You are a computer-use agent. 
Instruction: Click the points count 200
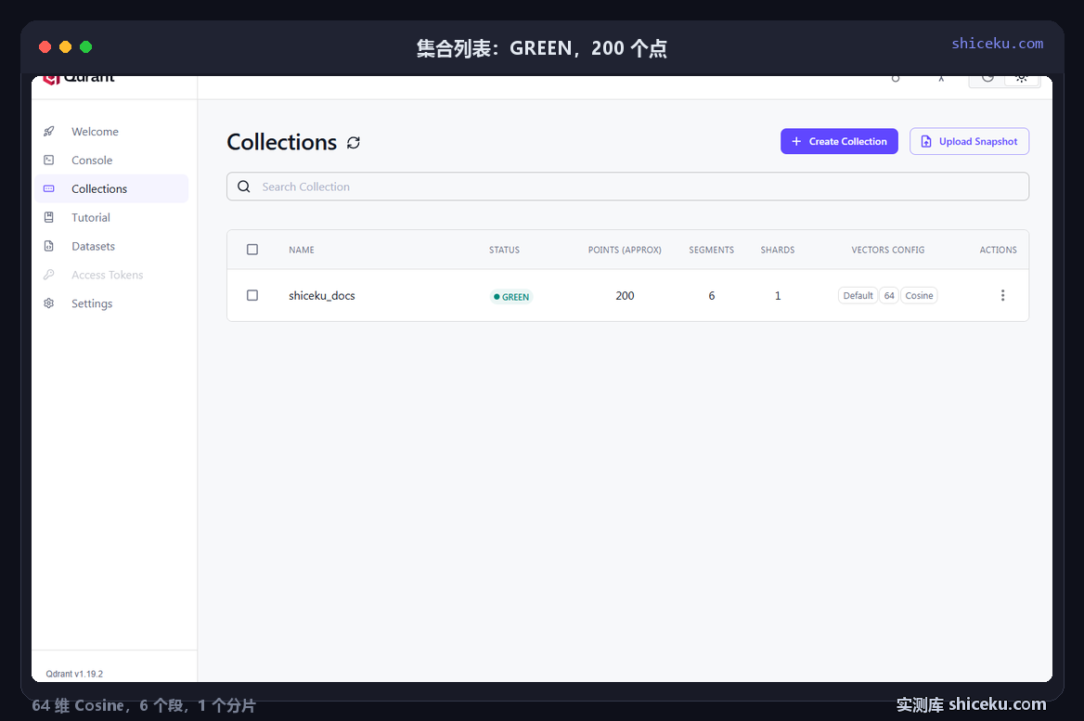click(625, 295)
